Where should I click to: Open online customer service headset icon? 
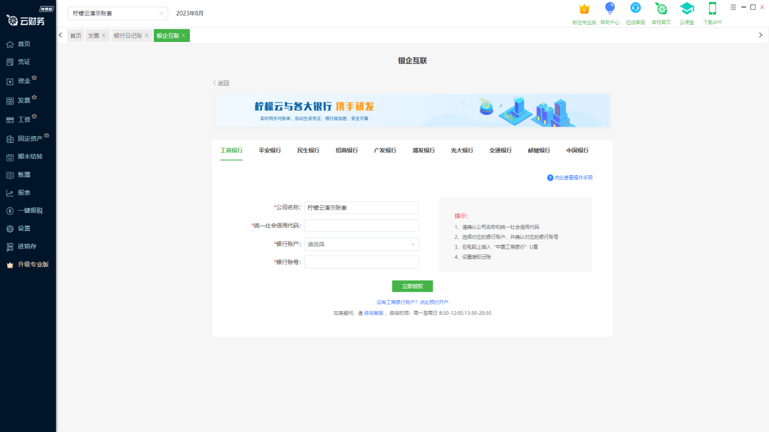635,8
